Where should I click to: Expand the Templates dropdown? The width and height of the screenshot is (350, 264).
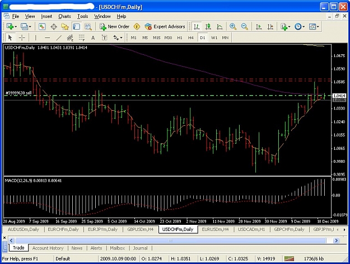tap(318, 27)
